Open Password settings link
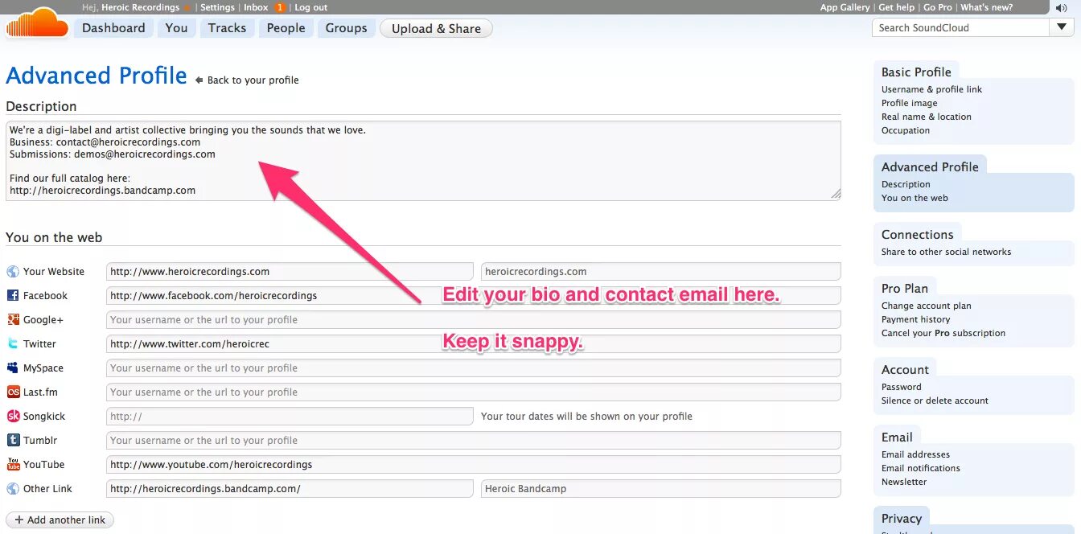 [x=901, y=387]
